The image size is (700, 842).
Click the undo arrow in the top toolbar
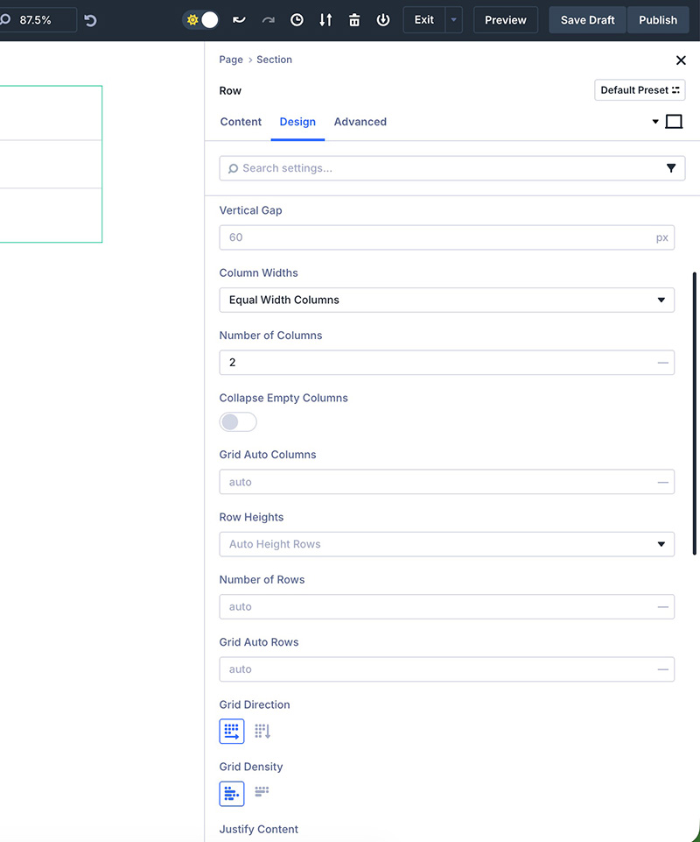tap(239, 19)
